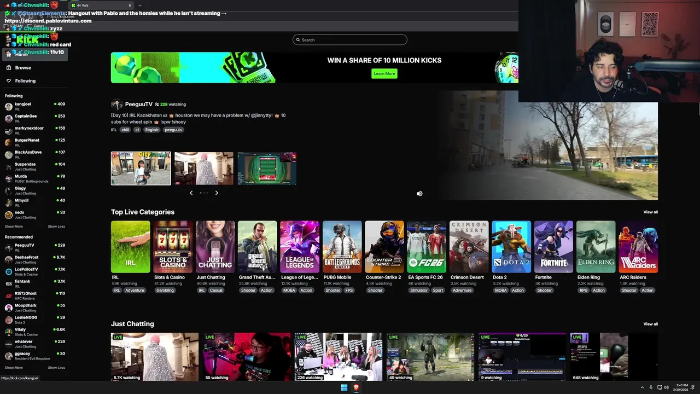Image resolution: width=700 pixels, height=394 pixels.
Task: Open the PUBG Mobile category card
Action: click(x=342, y=247)
